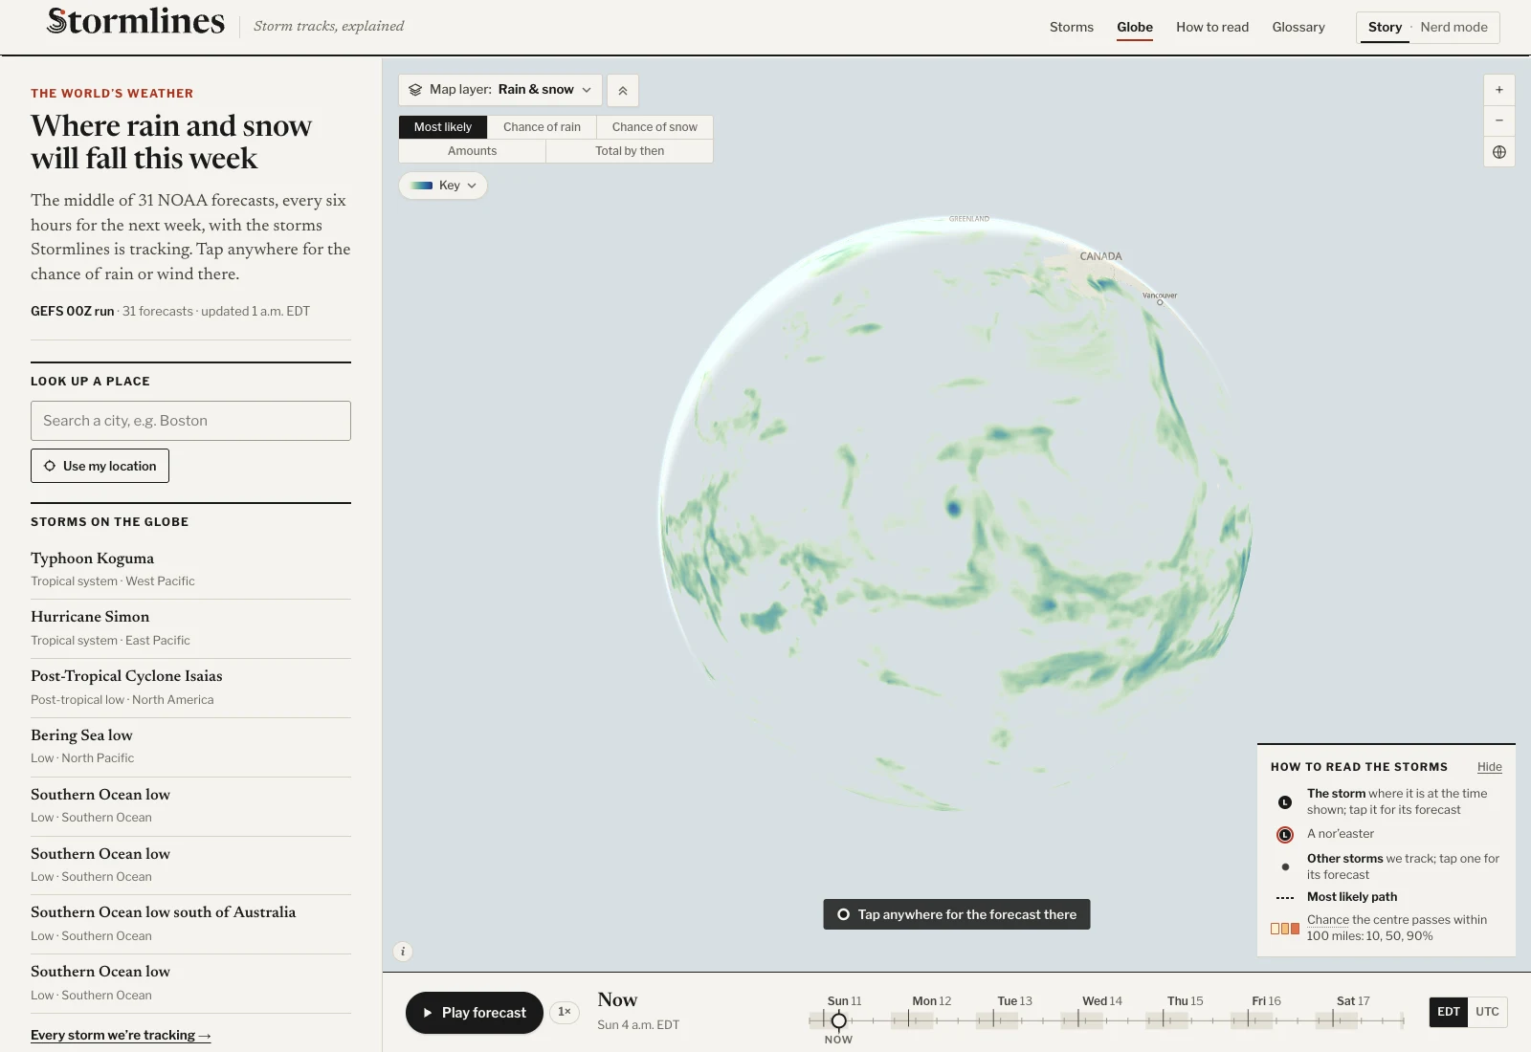Open the Map layer Rain & snow dropdown
Screen dimensions: 1531x1052
coord(500,90)
